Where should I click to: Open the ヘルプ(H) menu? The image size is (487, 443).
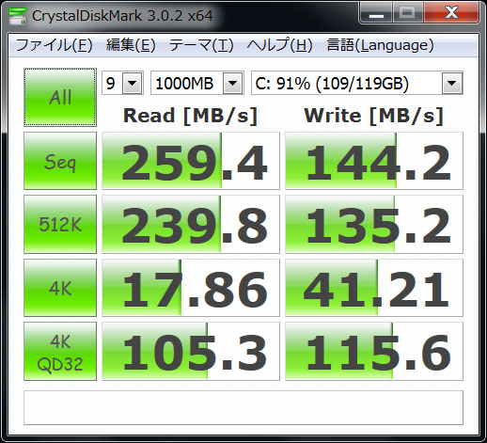pyautogui.click(x=279, y=45)
